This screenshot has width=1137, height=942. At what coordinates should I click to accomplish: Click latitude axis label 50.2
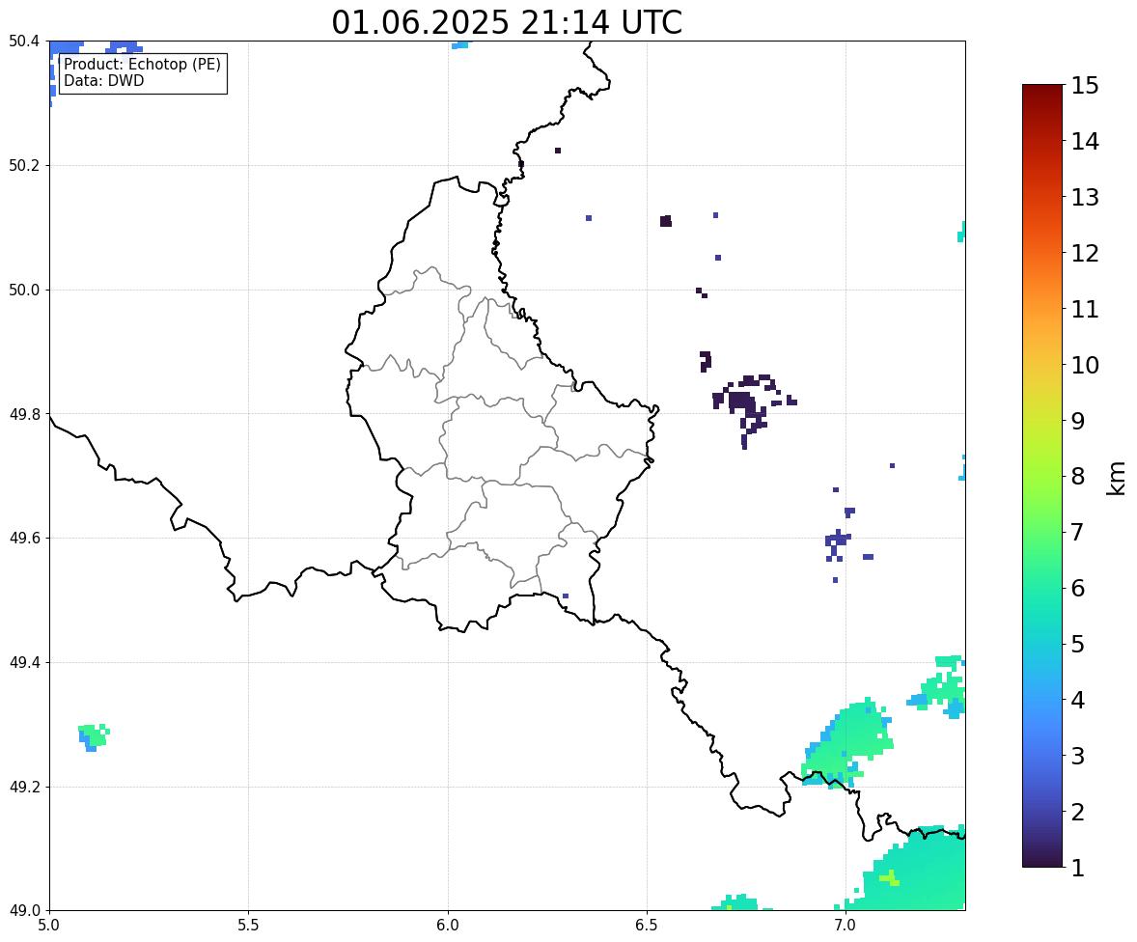pos(23,165)
